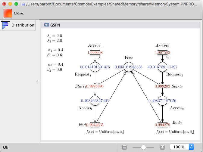Click the zoom out minus icon
203x152 pixels.
[124, 147]
